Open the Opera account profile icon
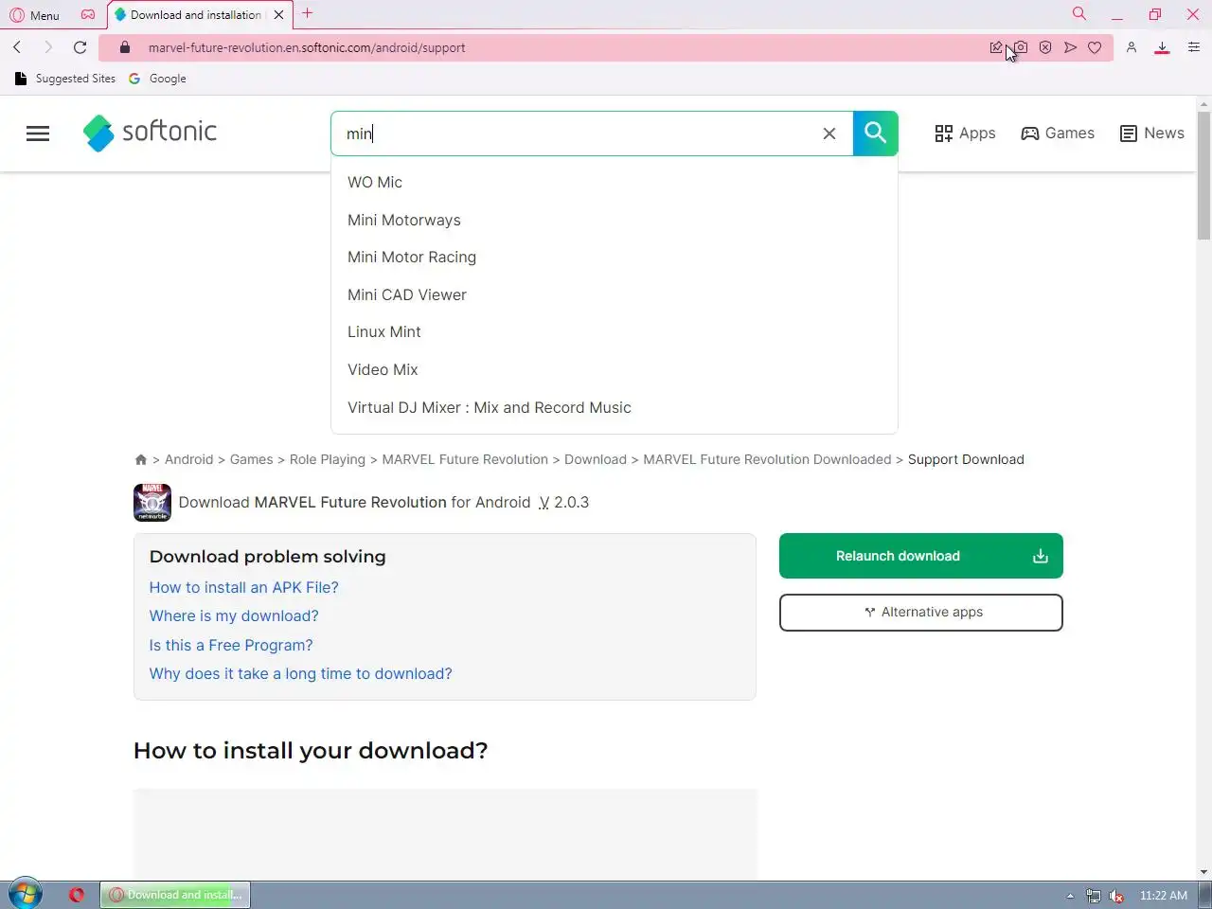 tap(1131, 47)
